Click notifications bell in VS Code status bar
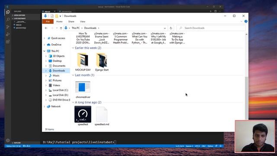Screen dimensions: 277x156 [x=220, y=146]
